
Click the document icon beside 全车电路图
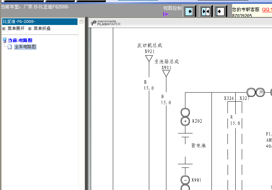(10, 46)
